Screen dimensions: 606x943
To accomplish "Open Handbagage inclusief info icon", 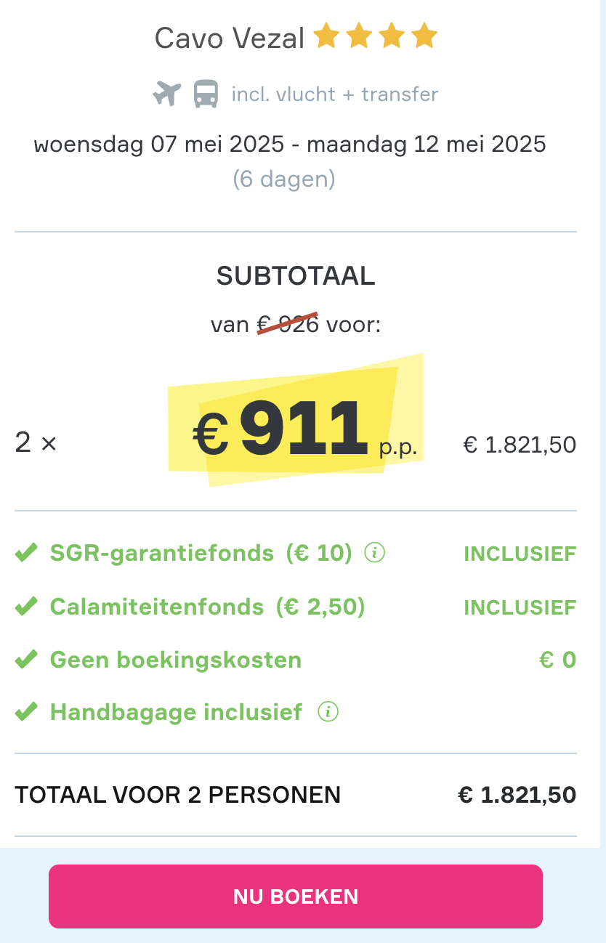I will coord(328,711).
